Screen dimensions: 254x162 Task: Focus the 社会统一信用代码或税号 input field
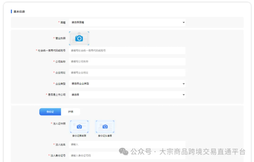(127, 50)
